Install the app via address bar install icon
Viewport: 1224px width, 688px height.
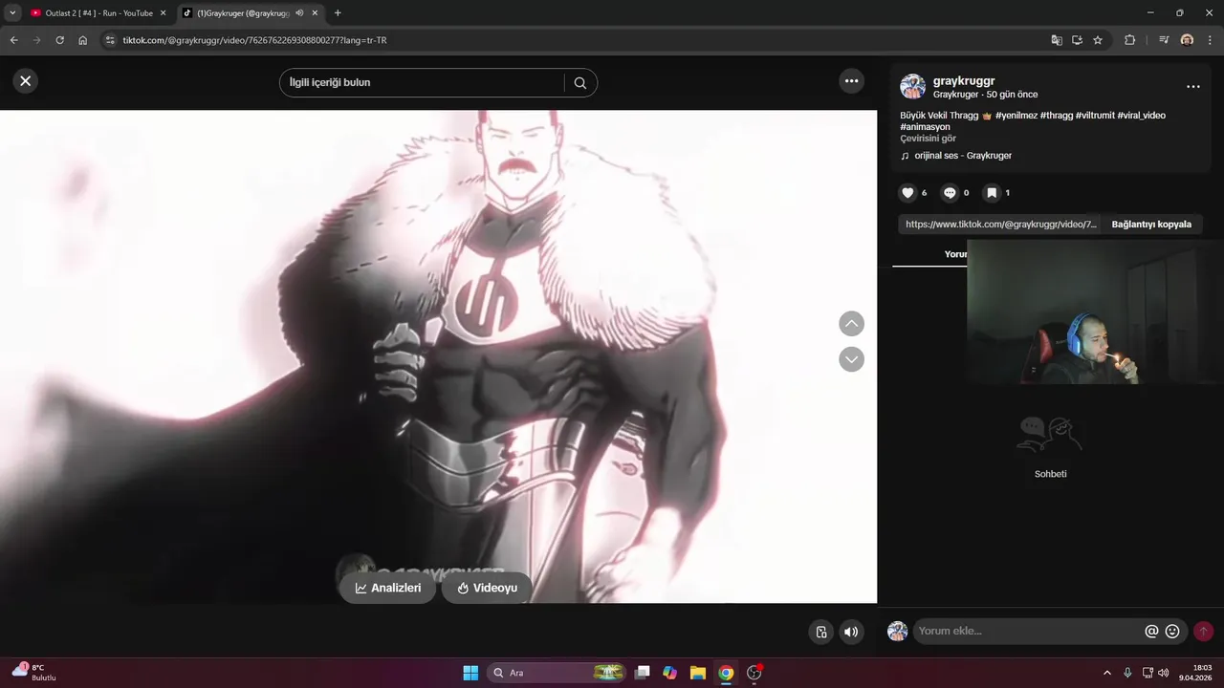1077,40
